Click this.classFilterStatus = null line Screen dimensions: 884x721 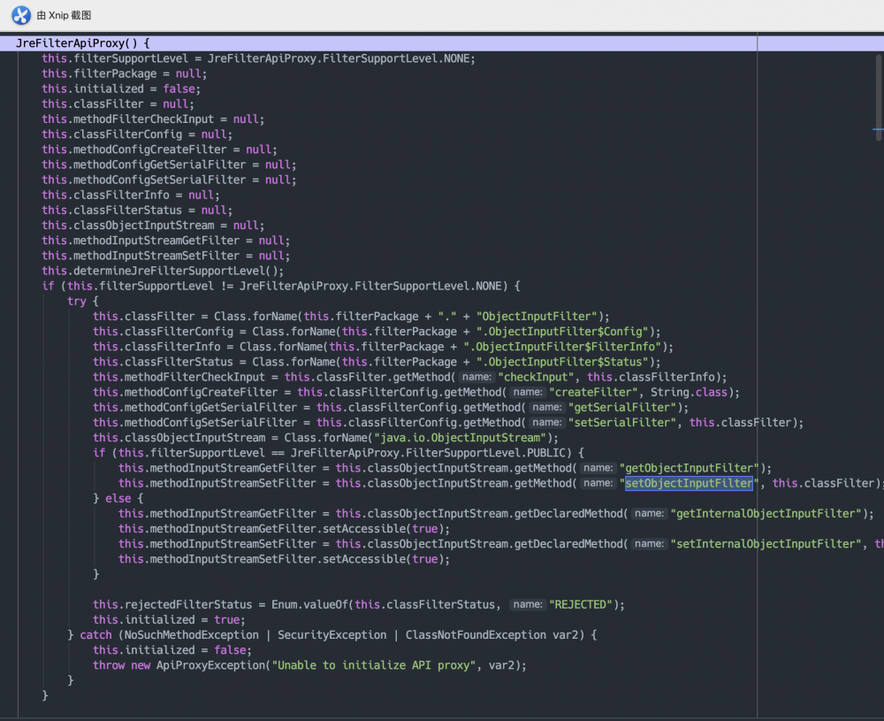(x=137, y=211)
